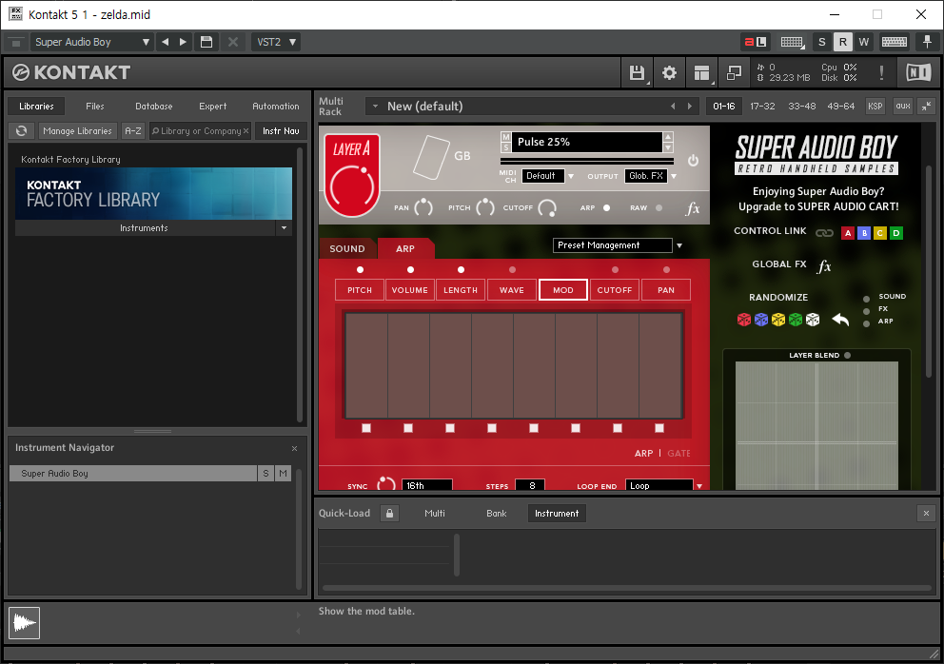
Task: Open the sync 16th value field
Action: click(x=427, y=485)
